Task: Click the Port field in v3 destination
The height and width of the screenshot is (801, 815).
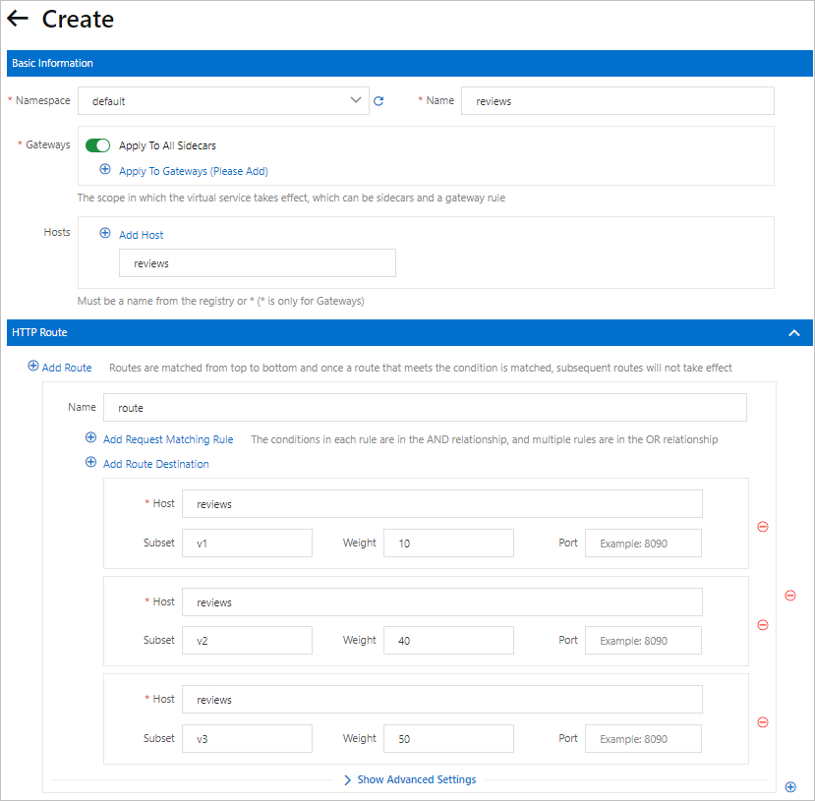Action: coord(643,739)
